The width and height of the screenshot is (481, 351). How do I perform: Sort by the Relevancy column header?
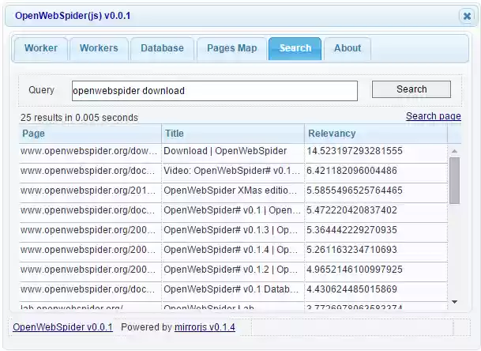375,134
